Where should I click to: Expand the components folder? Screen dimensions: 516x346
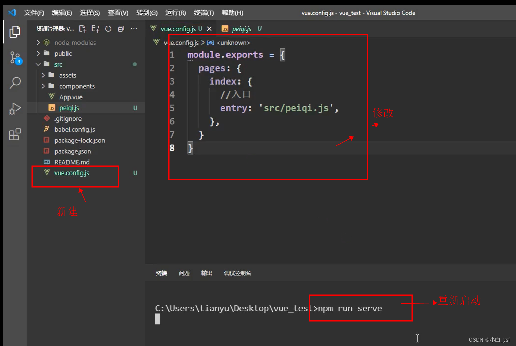click(x=43, y=86)
